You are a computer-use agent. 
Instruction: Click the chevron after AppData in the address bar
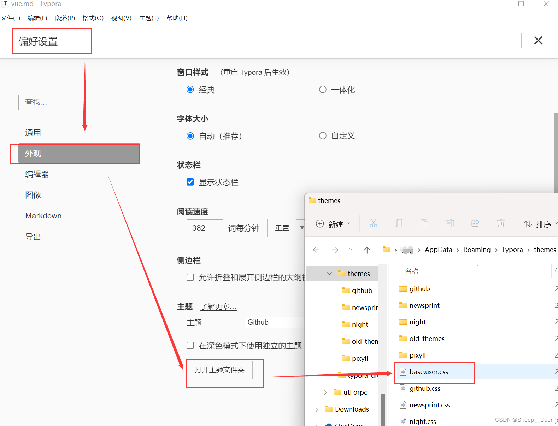point(458,250)
